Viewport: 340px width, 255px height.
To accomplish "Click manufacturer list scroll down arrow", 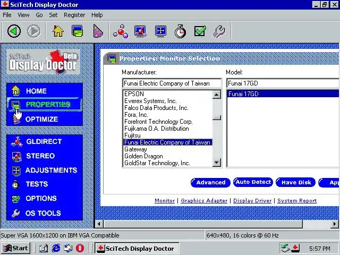I will [x=217, y=163].
